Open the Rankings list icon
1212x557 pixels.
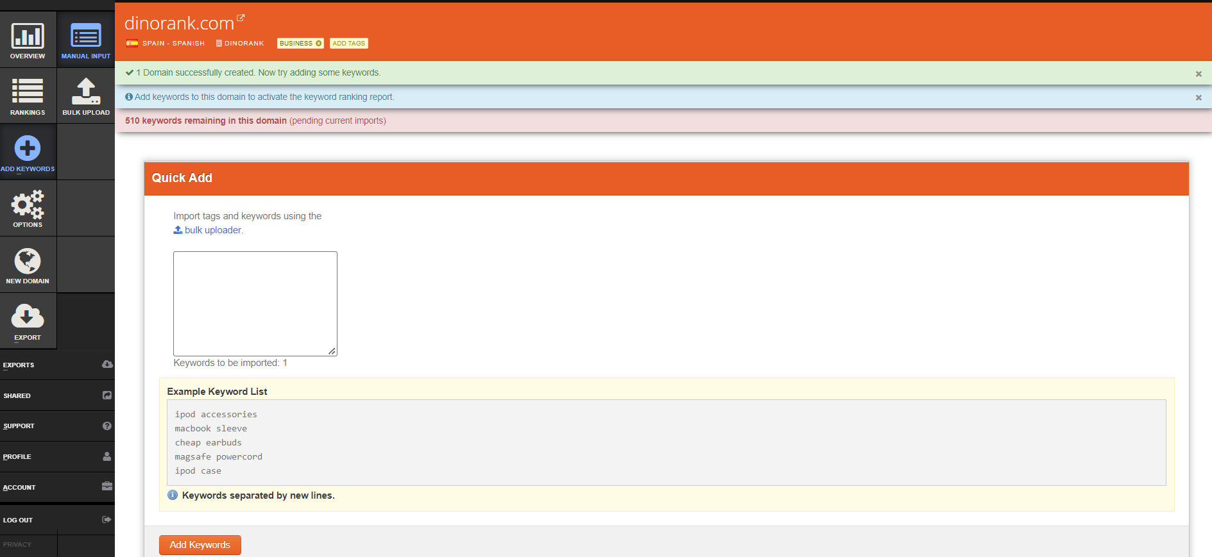point(28,91)
